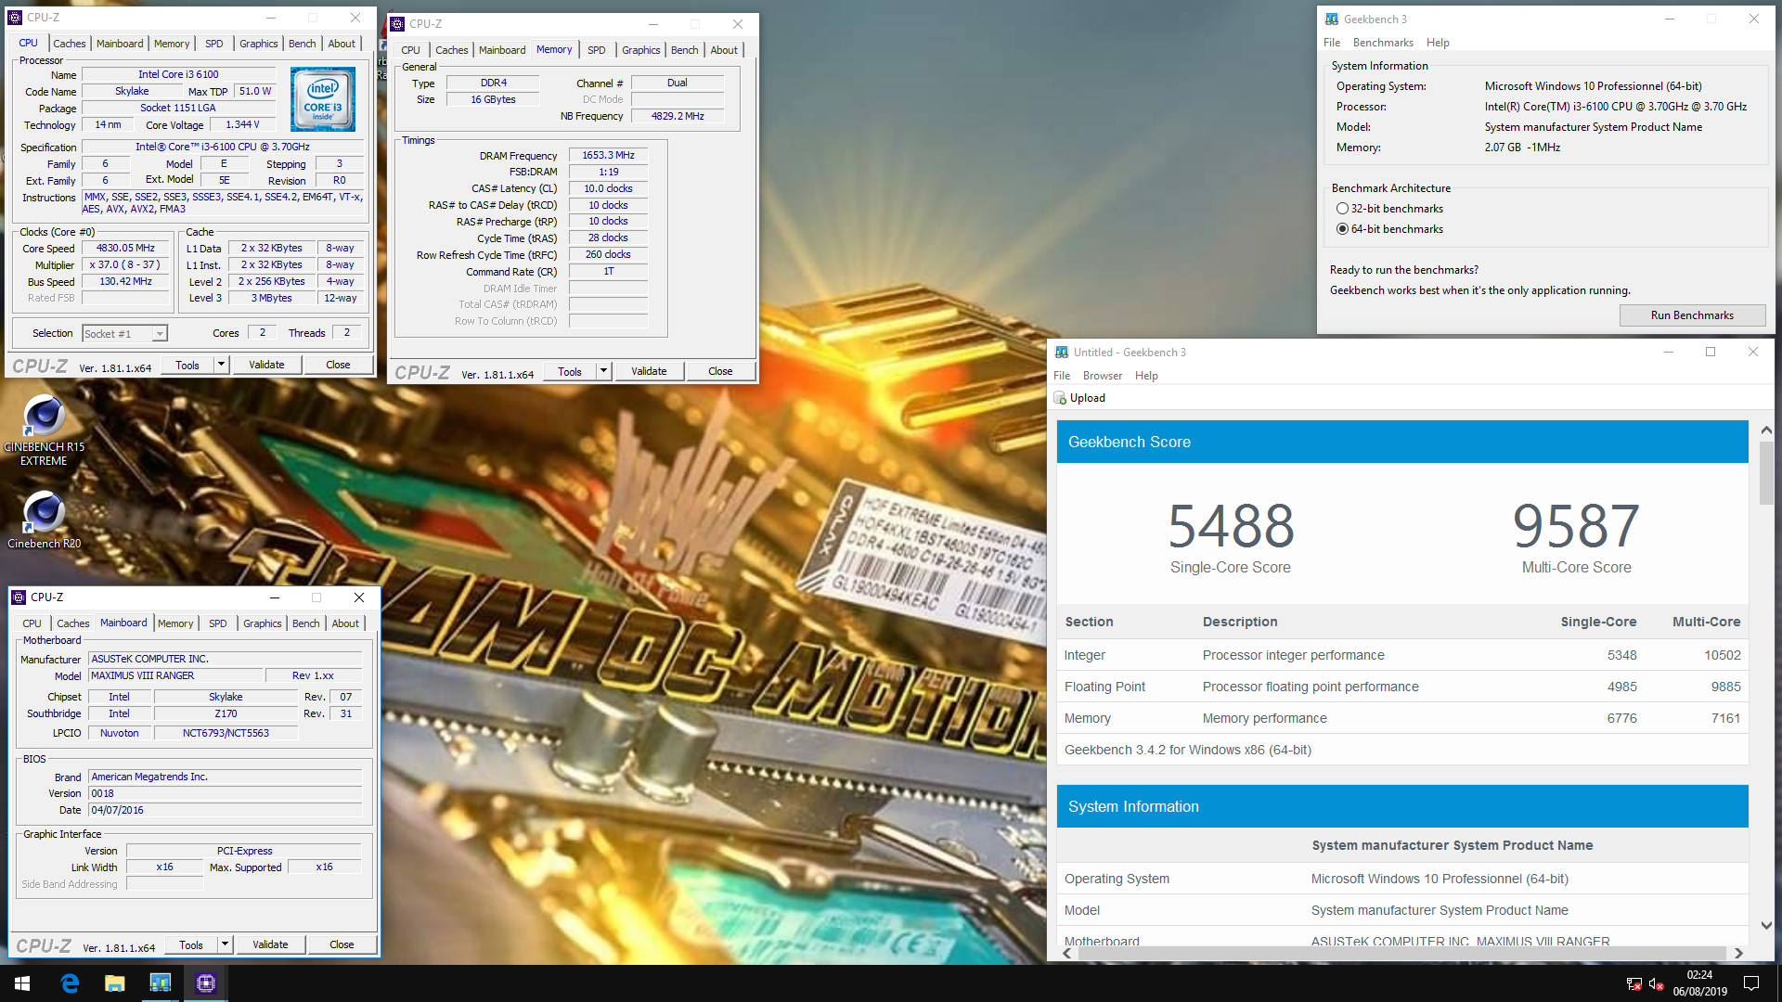The width and height of the screenshot is (1782, 1002).
Task: Click NB Frequency value 4829.2 MHz
Action: click(x=678, y=117)
